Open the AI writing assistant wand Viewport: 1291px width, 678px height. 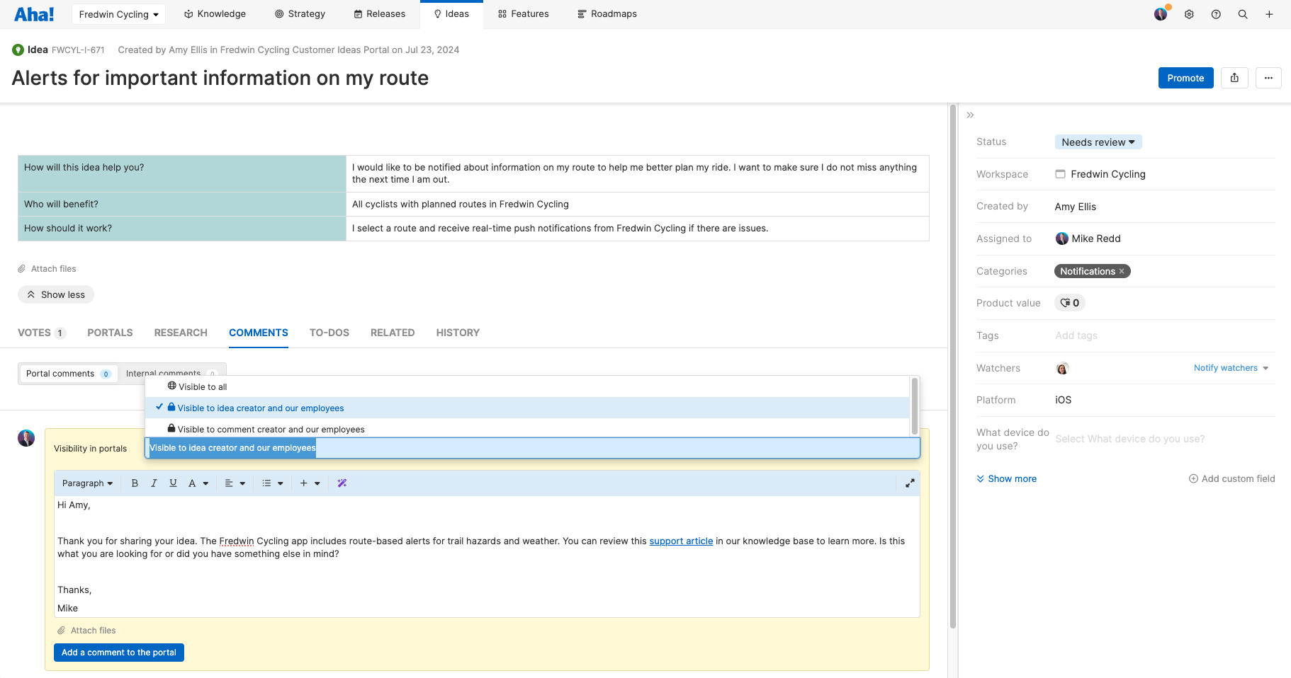(342, 483)
